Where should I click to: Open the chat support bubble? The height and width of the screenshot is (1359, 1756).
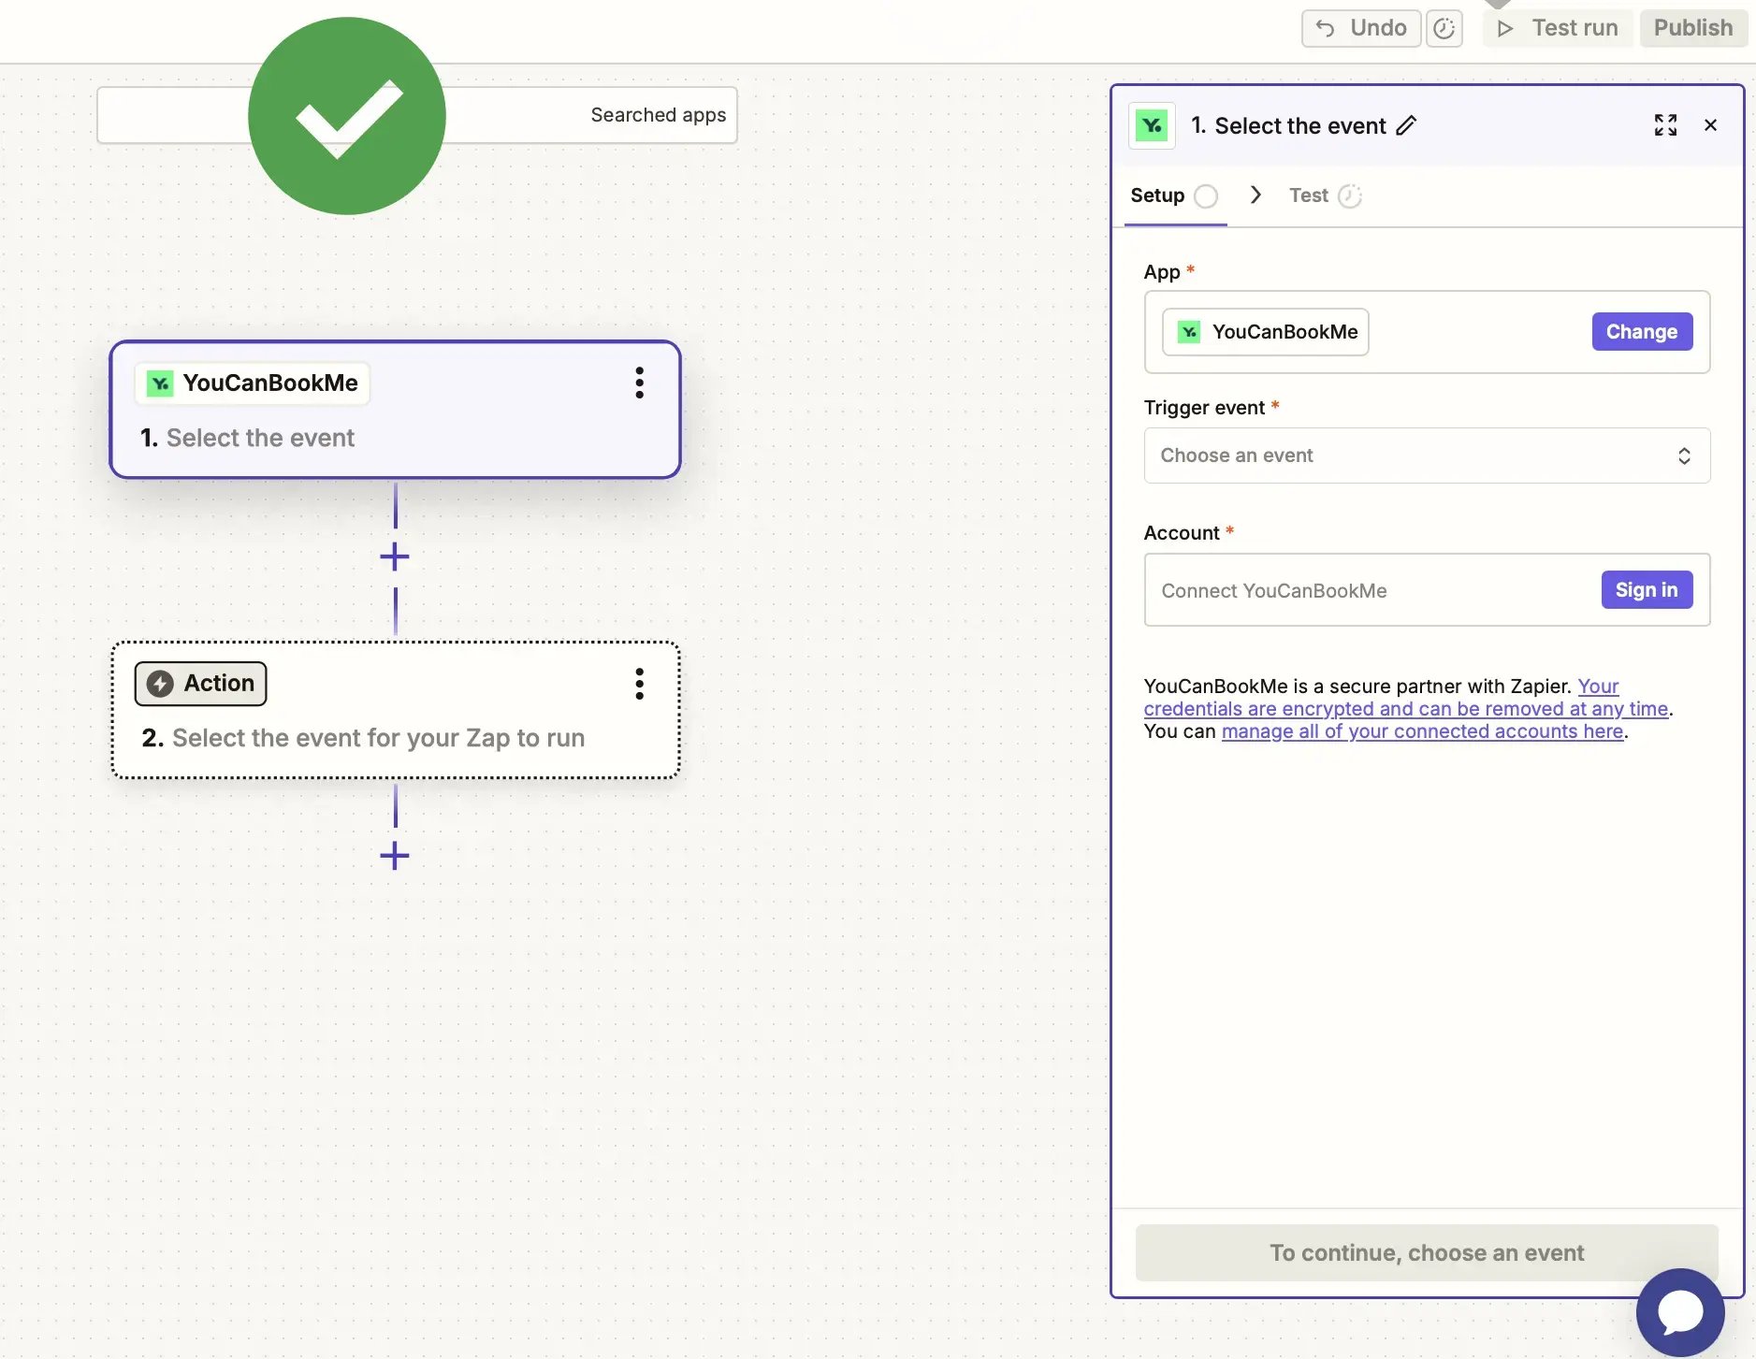[x=1680, y=1311]
